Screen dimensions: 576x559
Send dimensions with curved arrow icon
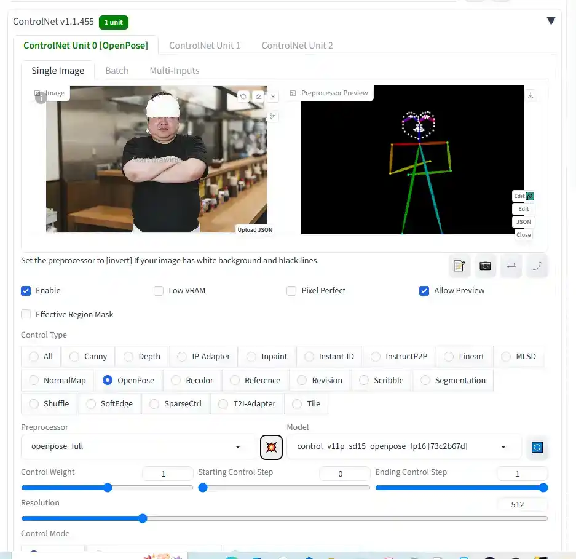point(537,265)
